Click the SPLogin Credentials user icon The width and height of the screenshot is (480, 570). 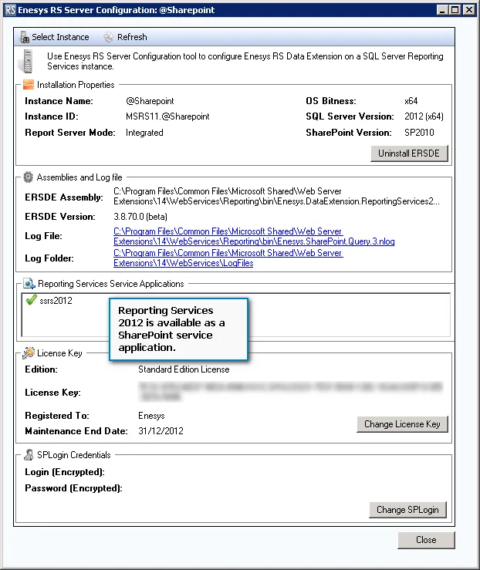[x=29, y=454]
